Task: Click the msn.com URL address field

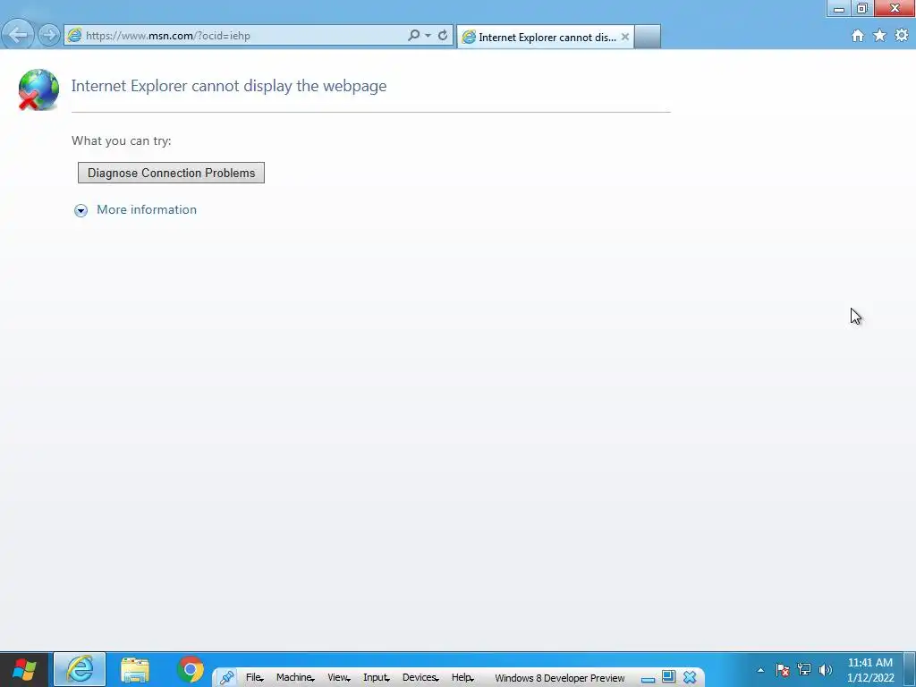Action: click(245, 36)
